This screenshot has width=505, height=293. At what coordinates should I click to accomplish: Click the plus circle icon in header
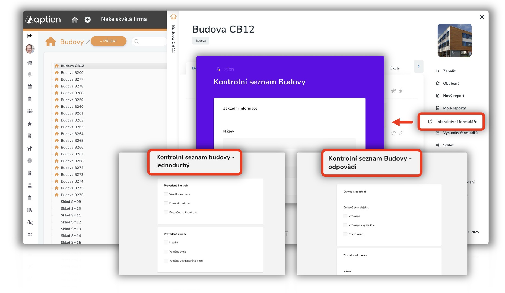[87, 20]
